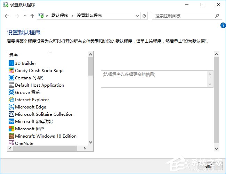
Task: Select Minecraft: Windows 10 Edition text
Action: pos(46,136)
